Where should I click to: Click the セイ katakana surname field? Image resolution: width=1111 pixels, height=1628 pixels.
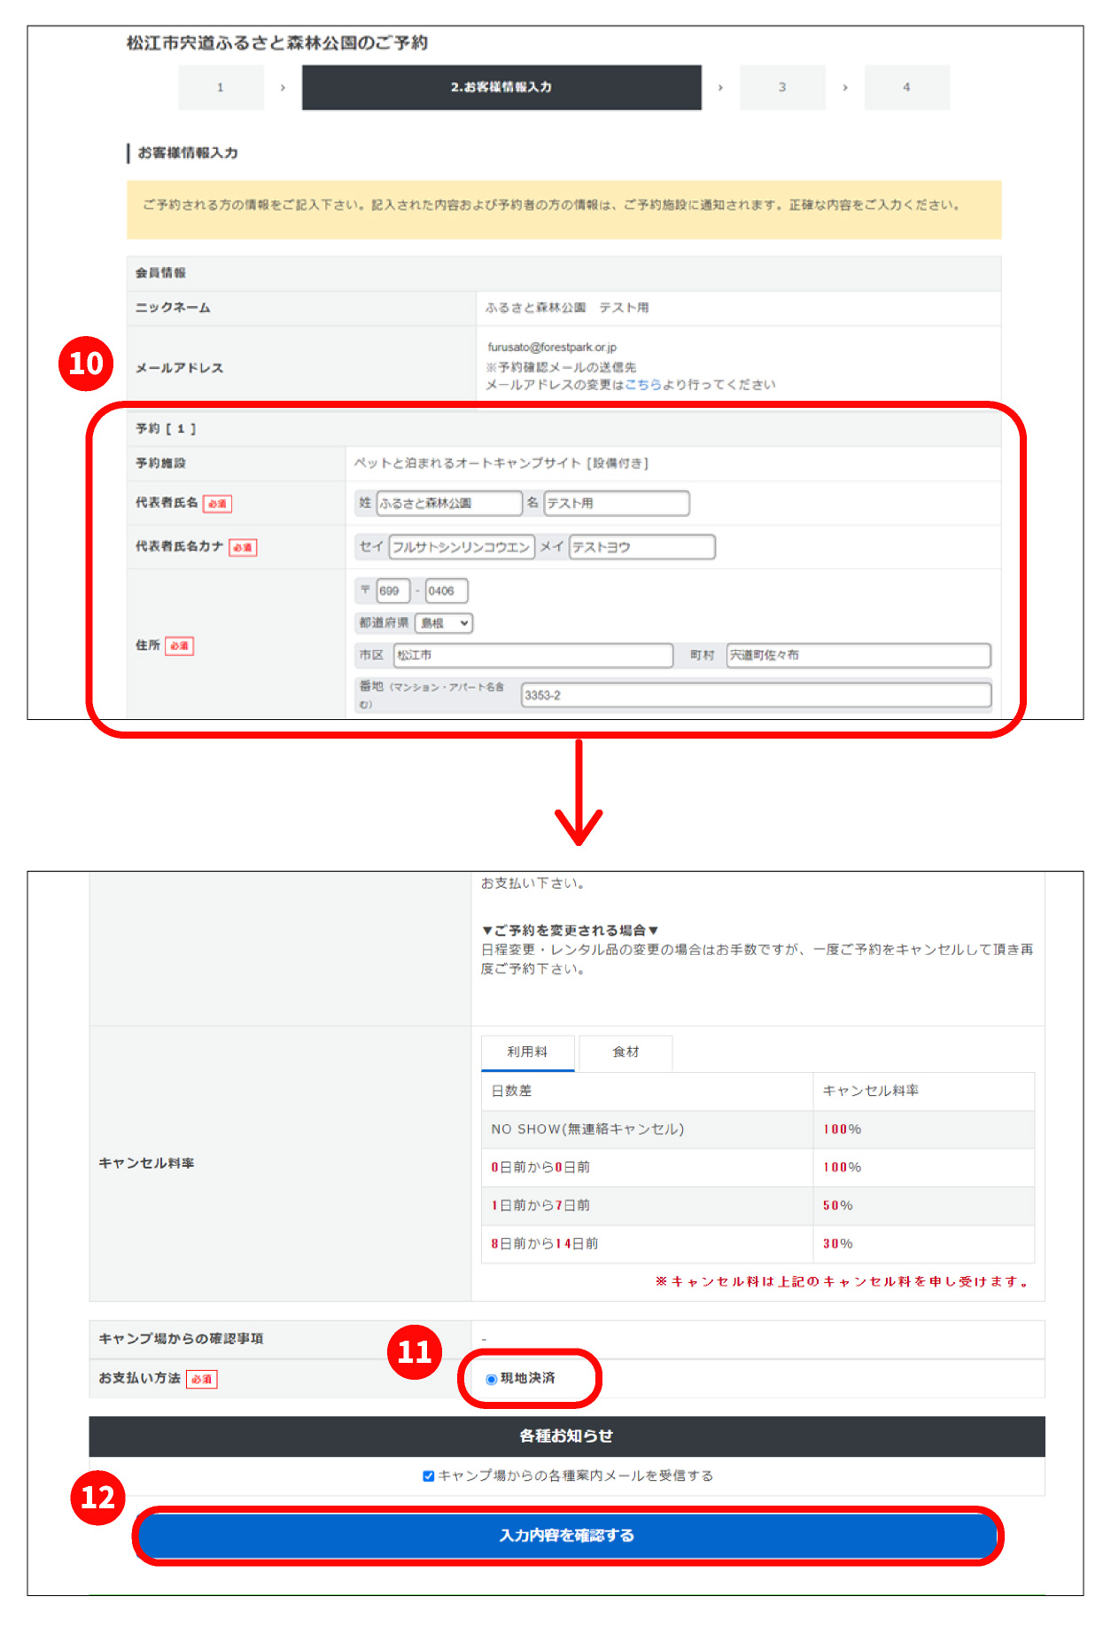462,547
